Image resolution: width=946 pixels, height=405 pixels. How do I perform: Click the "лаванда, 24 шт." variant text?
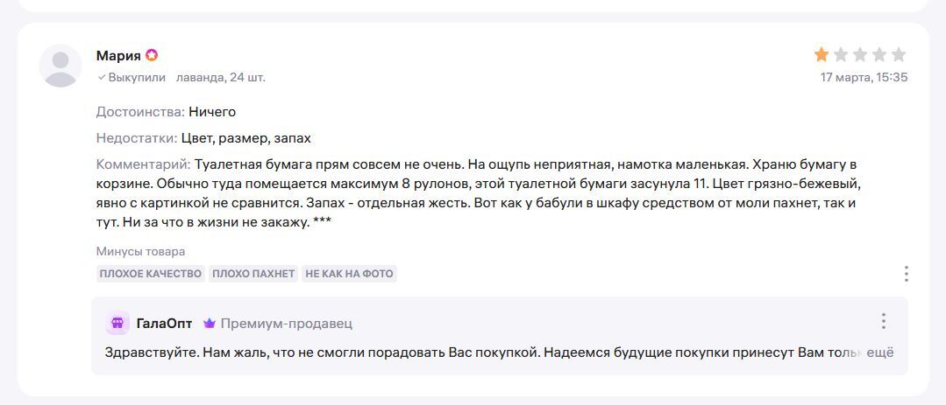point(221,77)
